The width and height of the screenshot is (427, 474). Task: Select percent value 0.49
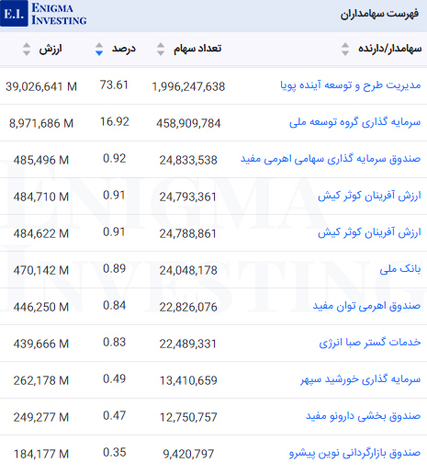115,379
